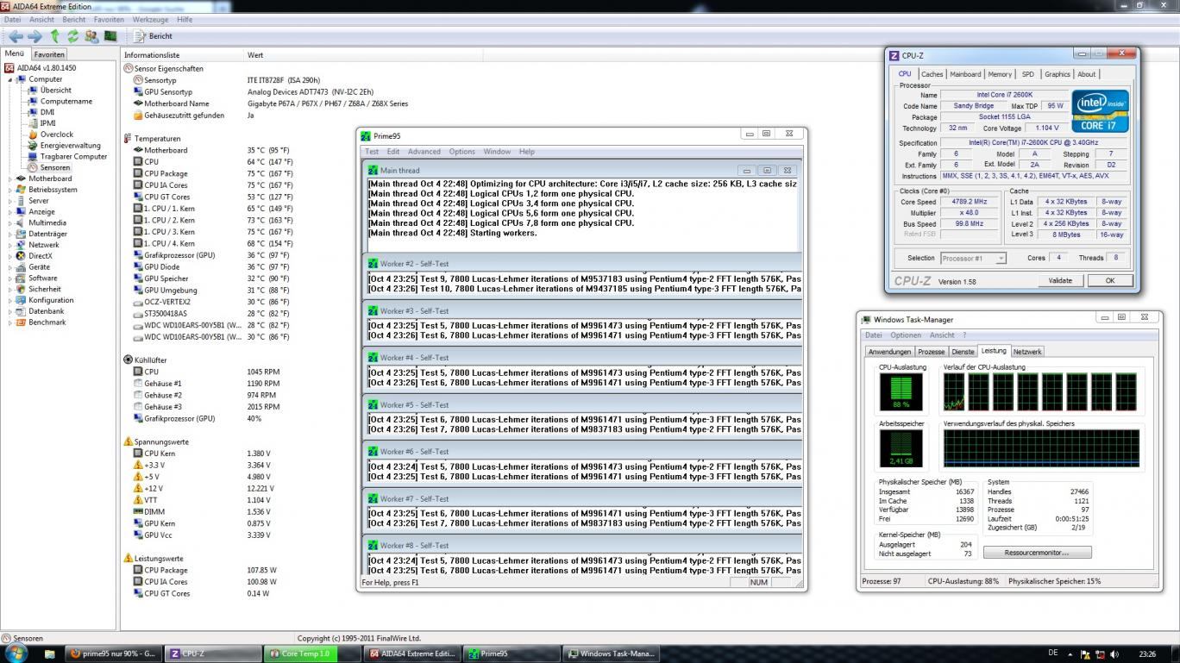The width and height of the screenshot is (1180, 663).
Task: Switch to CPU-Z Caches tab
Action: click(932, 74)
